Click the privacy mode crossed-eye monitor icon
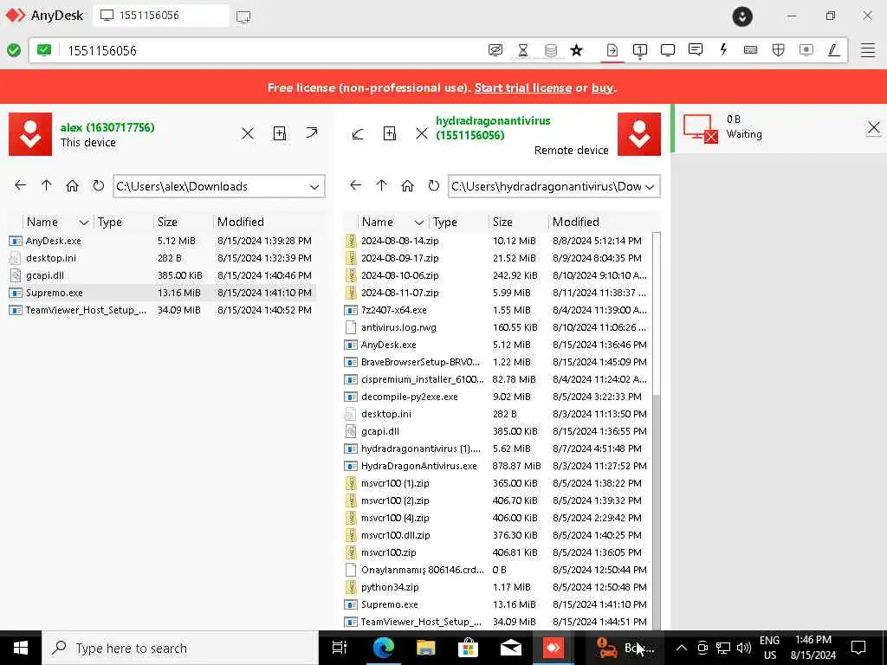This screenshot has height=665, width=887. pyautogui.click(x=495, y=50)
